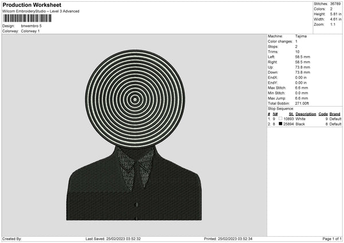This screenshot has height=243, width=344.
Task: Click the Created By label
Action: [12, 239]
